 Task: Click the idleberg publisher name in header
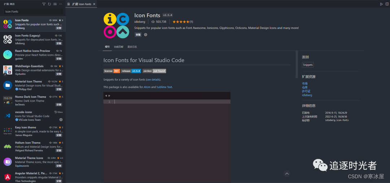[x=140, y=22]
